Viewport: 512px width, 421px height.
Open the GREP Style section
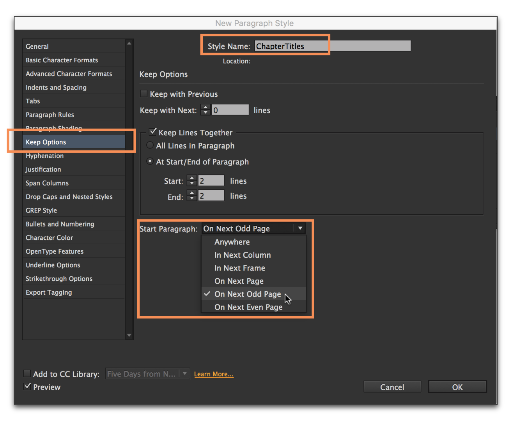pyautogui.click(x=41, y=210)
